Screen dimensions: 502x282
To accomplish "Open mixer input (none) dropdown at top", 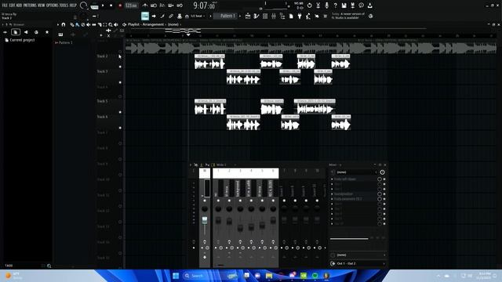I will click(356, 172).
